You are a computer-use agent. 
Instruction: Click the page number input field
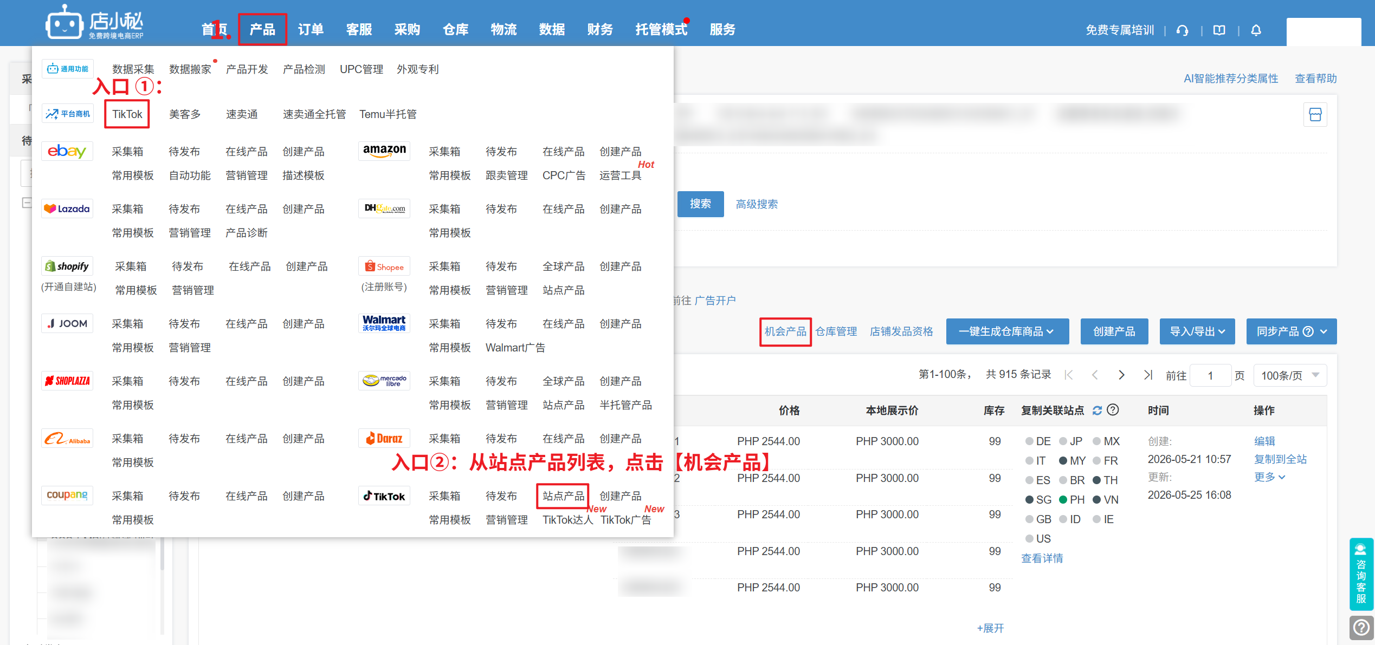point(1210,375)
